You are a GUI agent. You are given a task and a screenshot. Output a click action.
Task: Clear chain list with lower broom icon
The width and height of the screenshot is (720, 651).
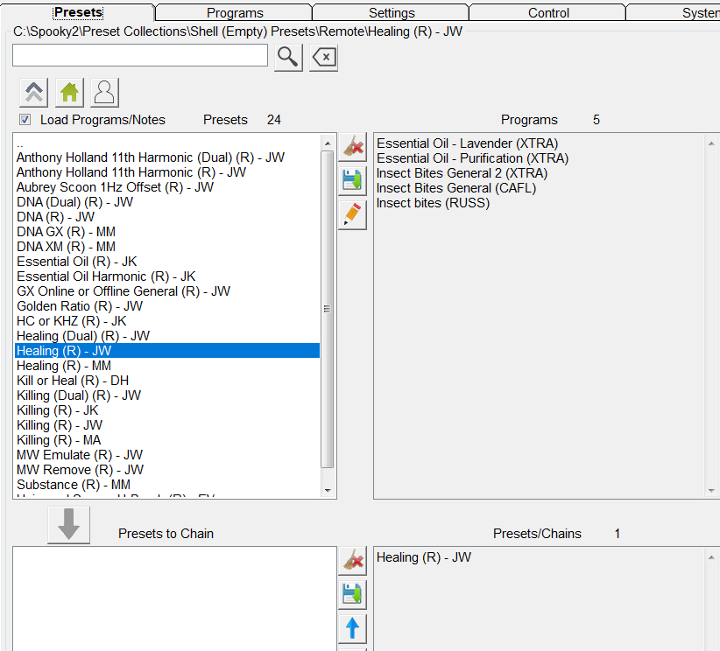tap(352, 560)
